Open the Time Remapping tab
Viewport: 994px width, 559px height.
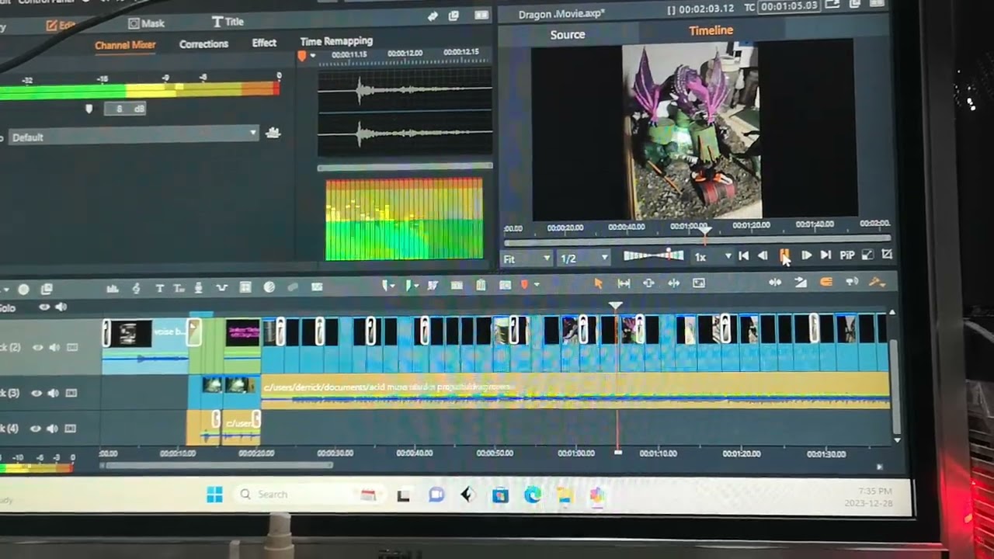336,41
